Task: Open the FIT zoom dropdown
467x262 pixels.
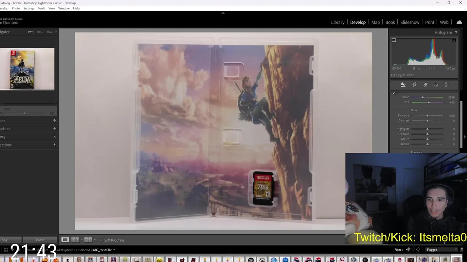Action: pyautogui.click(x=31, y=32)
